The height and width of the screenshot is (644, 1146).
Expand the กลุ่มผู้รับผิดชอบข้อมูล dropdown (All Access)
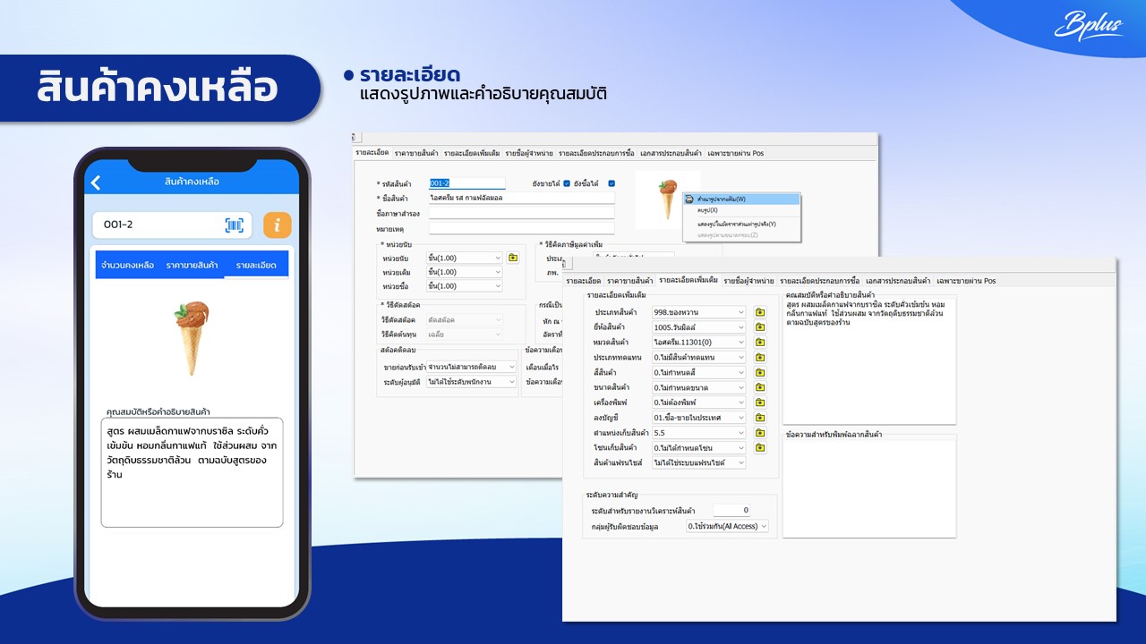pyautogui.click(x=727, y=526)
